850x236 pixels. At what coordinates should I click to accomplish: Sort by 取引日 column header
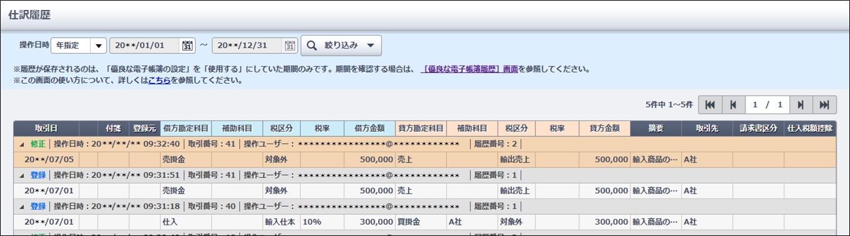46,128
